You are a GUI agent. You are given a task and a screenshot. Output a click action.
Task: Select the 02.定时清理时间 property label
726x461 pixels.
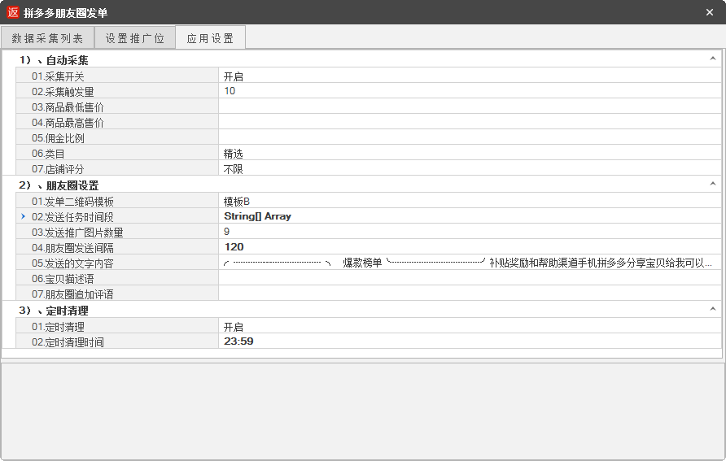point(68,342)
